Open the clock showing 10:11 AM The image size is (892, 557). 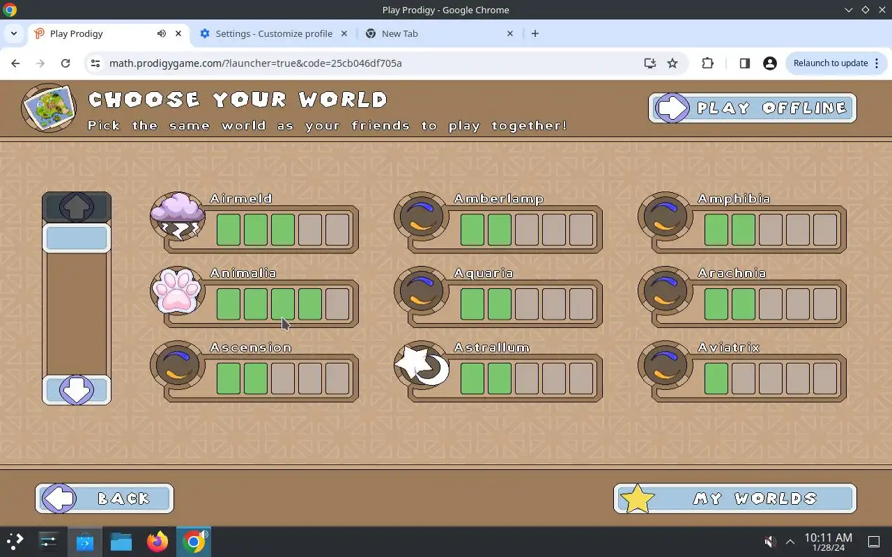(x=828, y=542)
